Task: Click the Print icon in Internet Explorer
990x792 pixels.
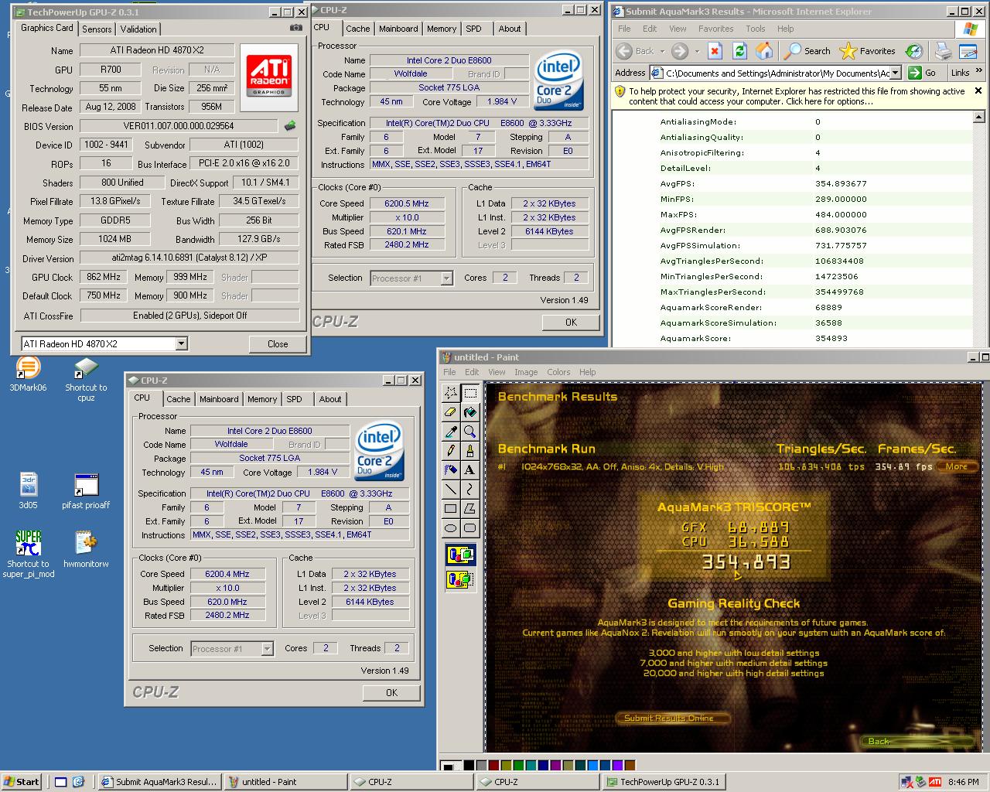Action: (943, 51)
